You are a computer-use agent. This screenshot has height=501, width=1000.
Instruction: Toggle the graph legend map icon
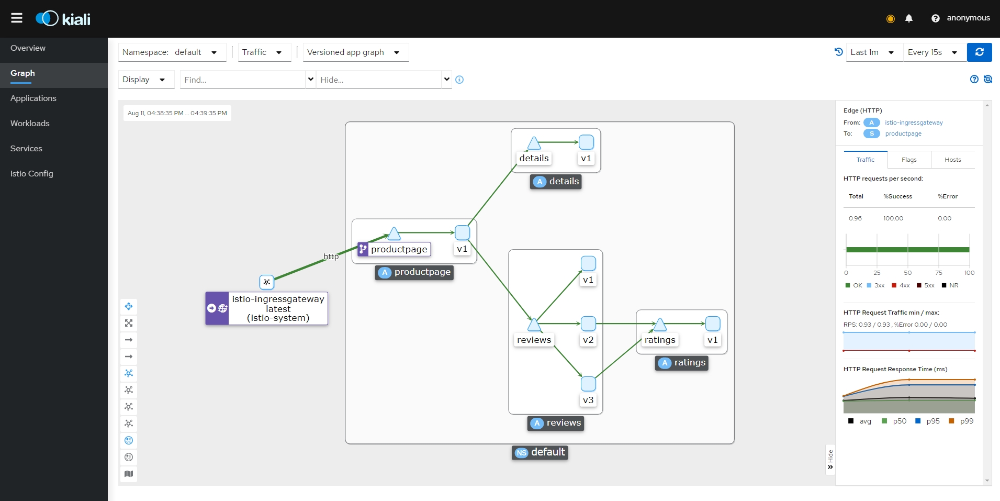coord(129,474)
